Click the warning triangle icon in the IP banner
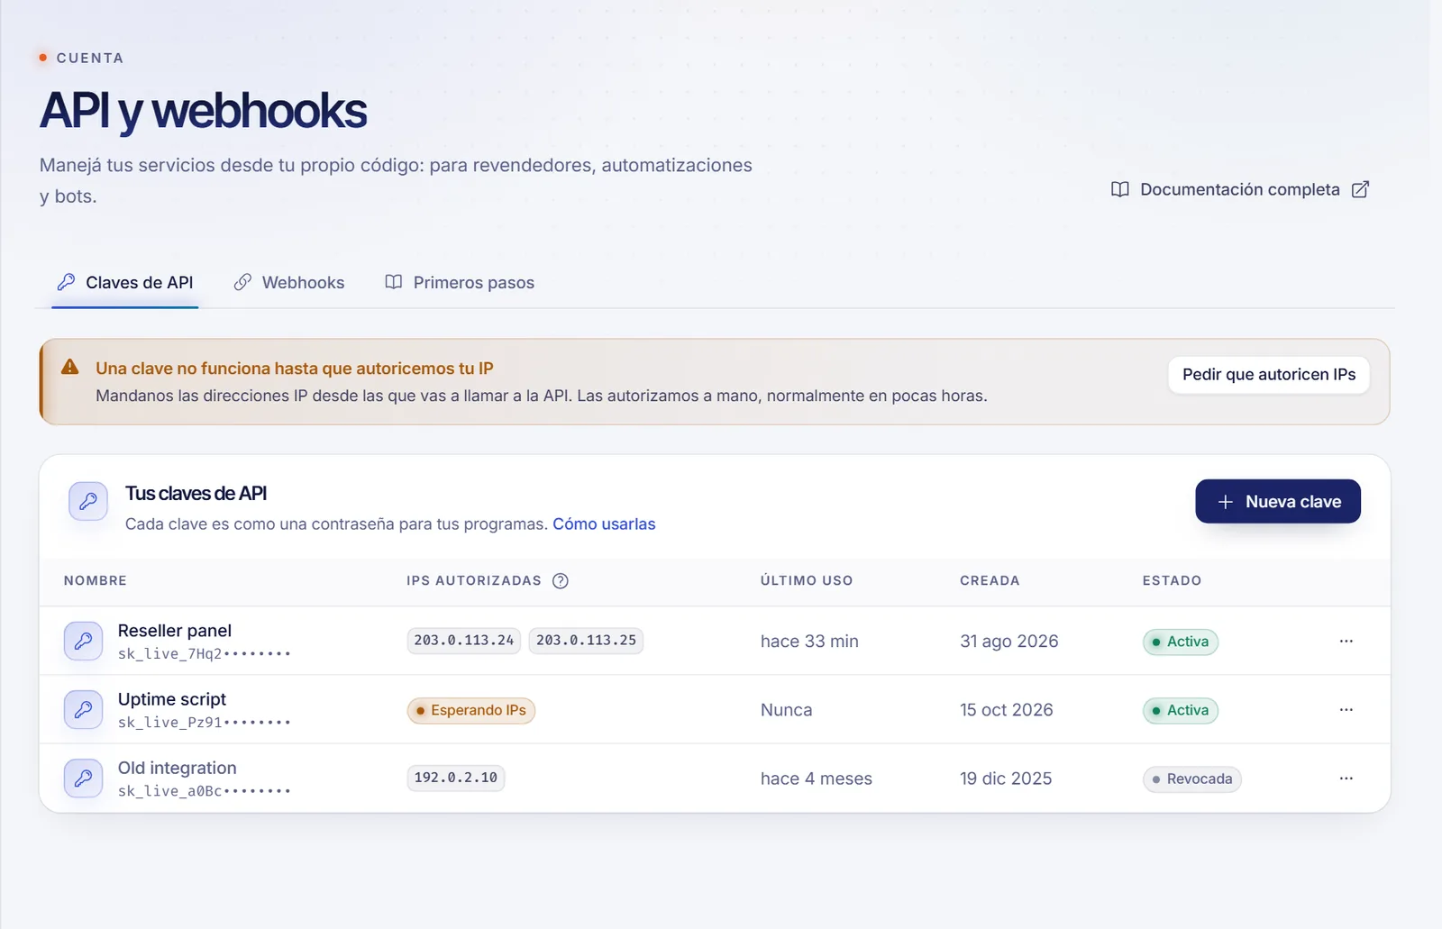Screen dimensions: 1442x929 point(69,367)
